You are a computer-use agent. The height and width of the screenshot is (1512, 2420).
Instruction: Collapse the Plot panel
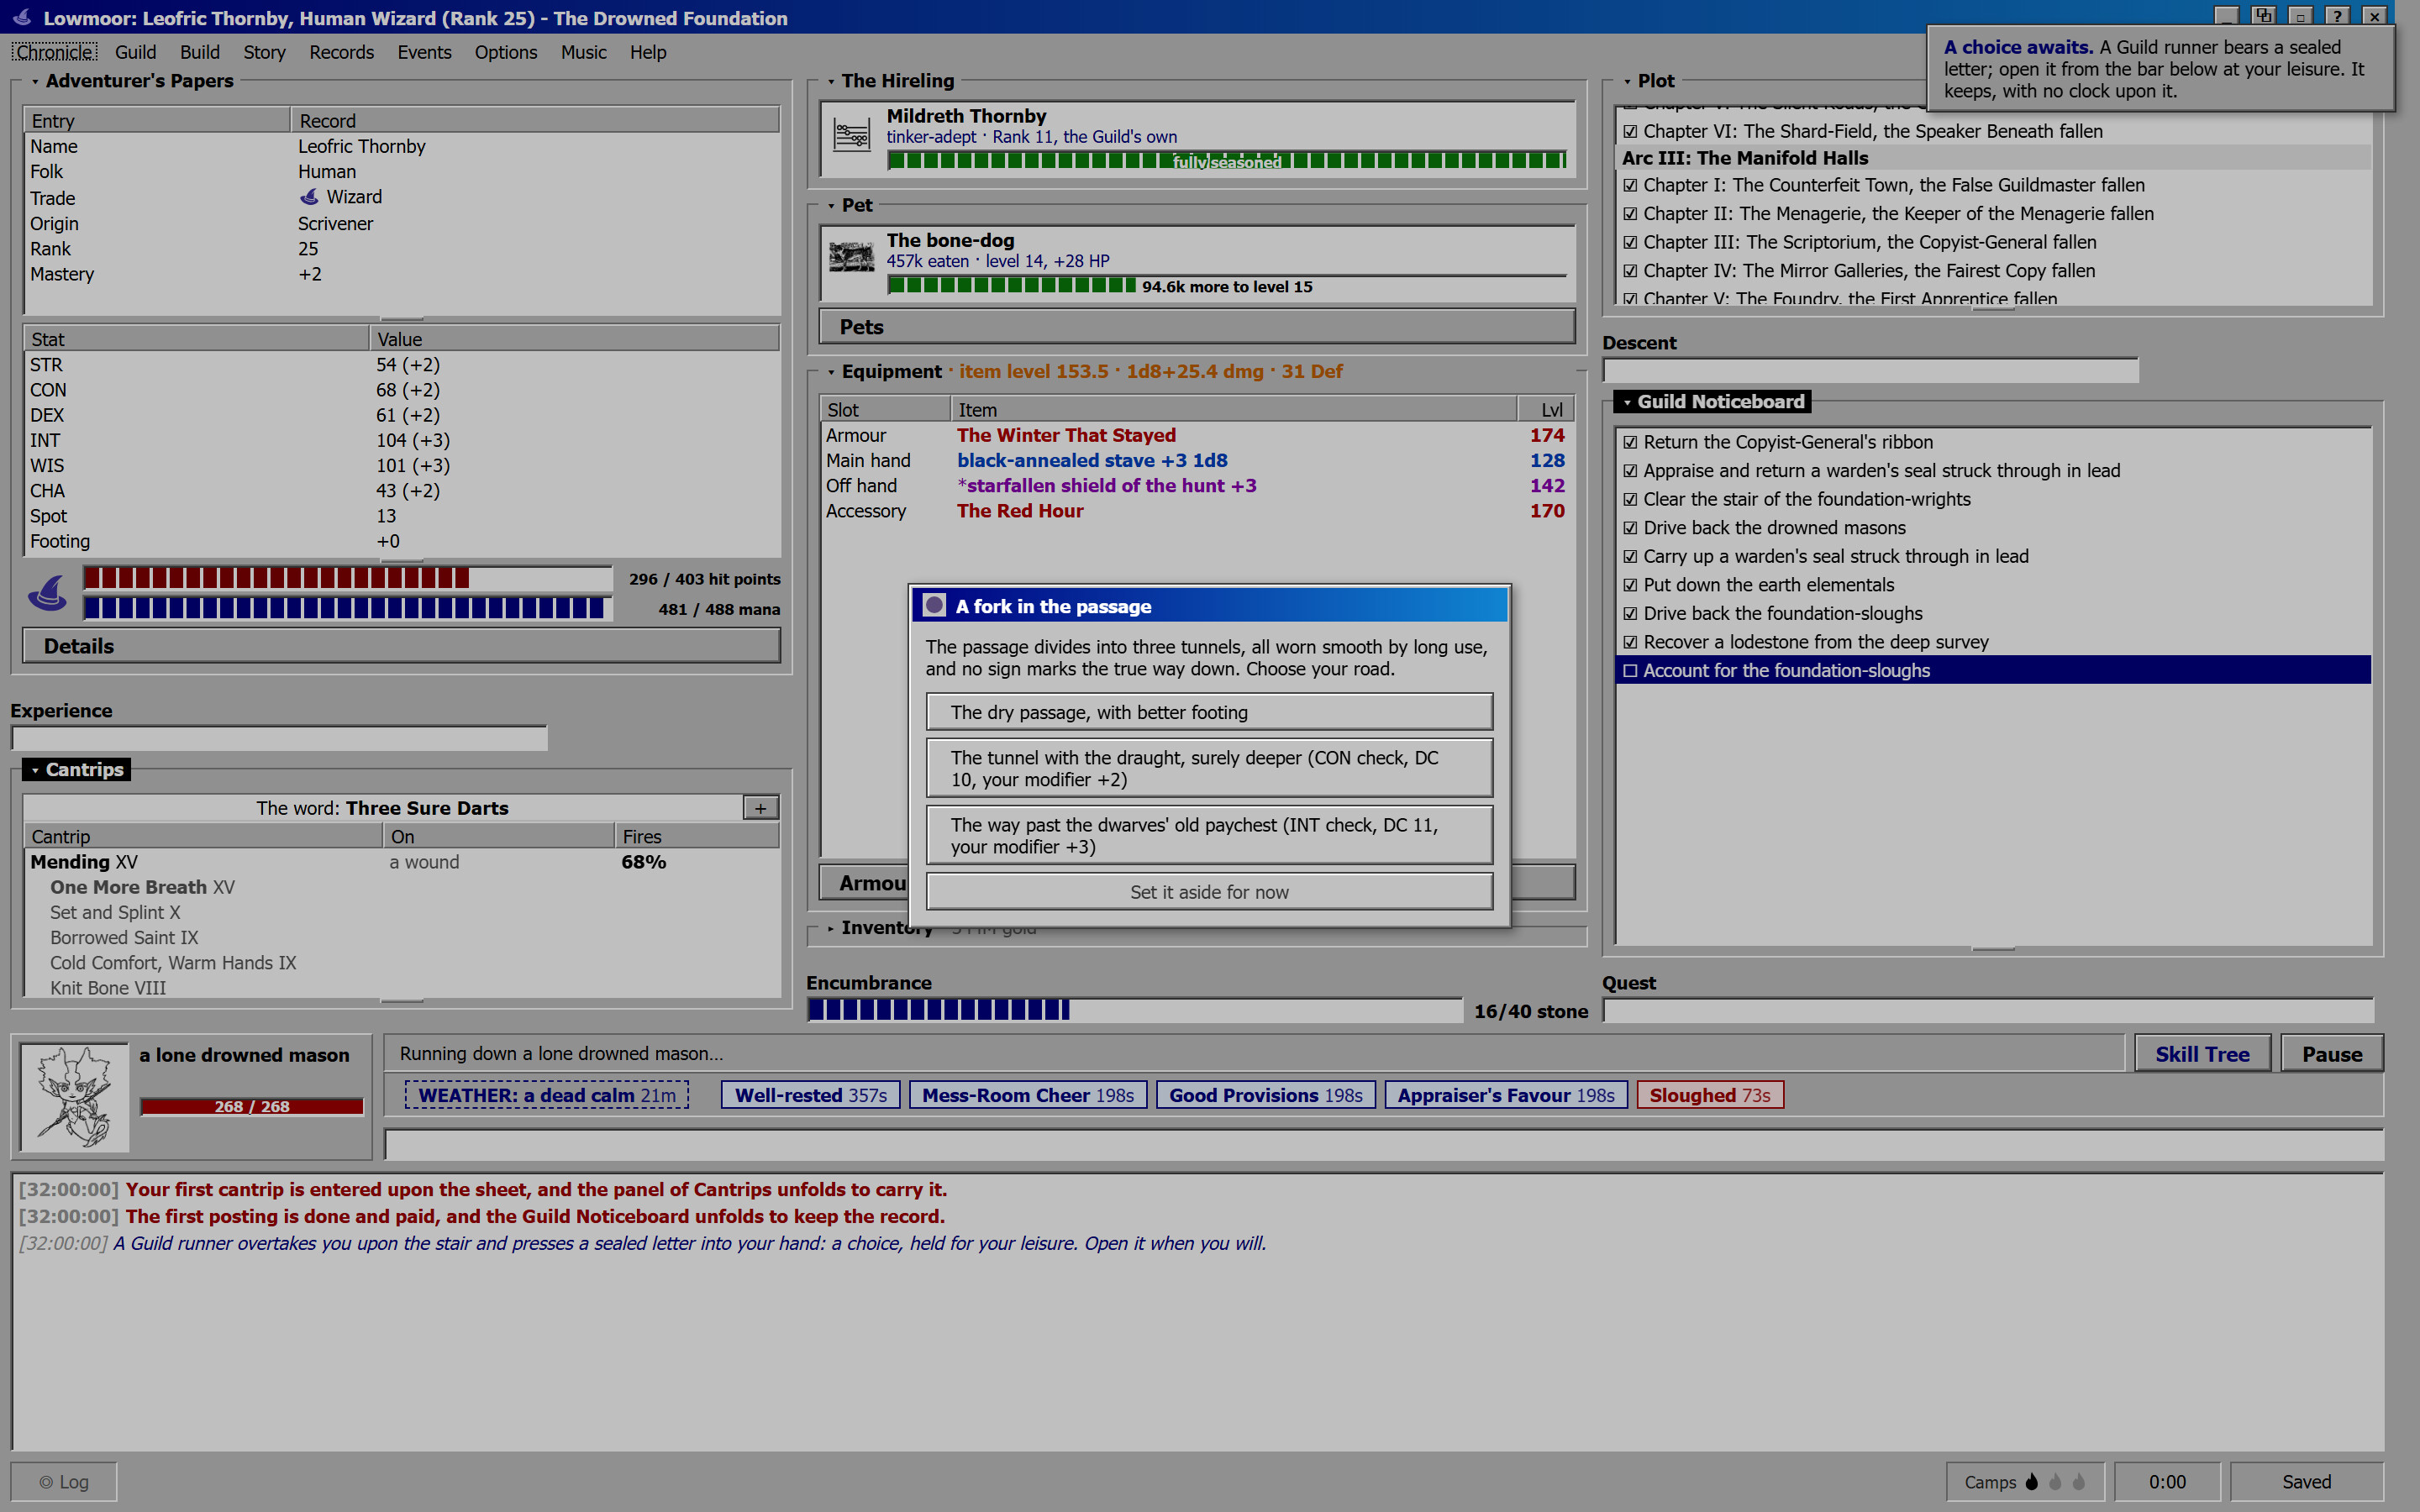tap(1627, 81)
